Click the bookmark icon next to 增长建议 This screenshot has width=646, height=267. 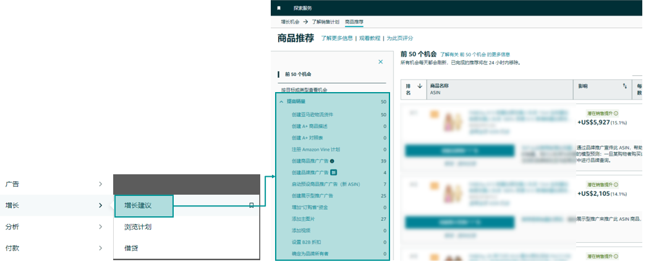click(252, 205)
